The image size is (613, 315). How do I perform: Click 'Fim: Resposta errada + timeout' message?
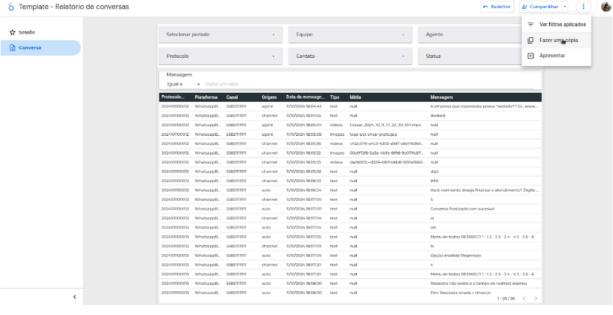pos(460,292)
